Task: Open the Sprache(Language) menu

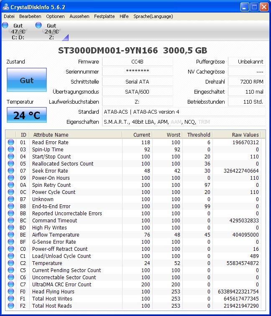Action: coord(153,16)
